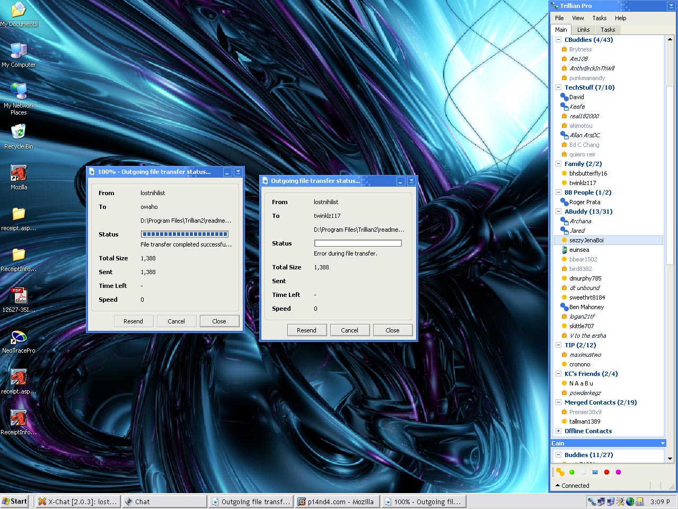Click Resend in the failed twinklz117 transfer

[306, 330]
